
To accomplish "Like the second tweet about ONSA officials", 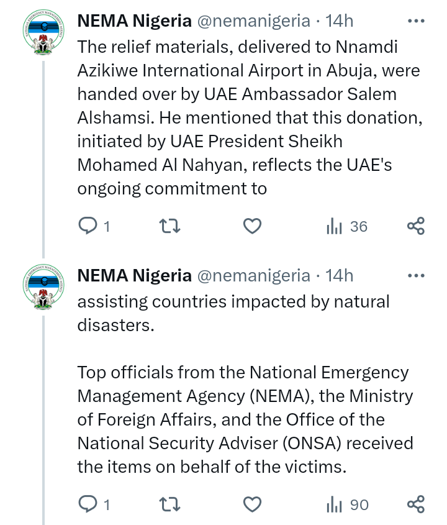I will 251,504.
